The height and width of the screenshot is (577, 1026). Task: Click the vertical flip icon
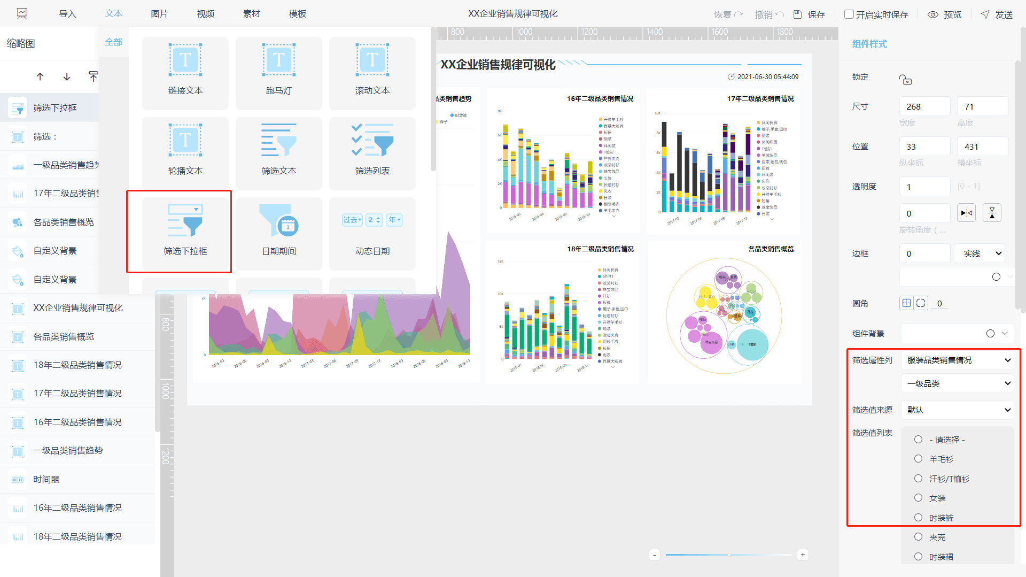[992, 213]
